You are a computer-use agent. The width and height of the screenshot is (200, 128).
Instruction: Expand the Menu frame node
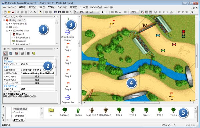pyautogui.click(x=7, y=27)
